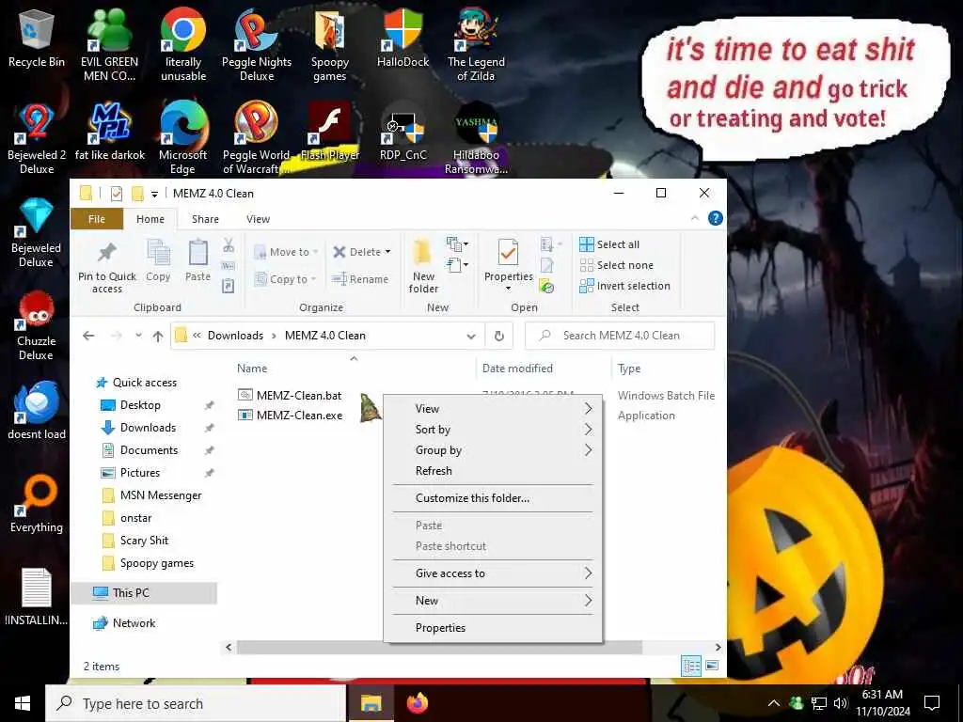963x722 pixels.
Task: Click the Explorer help question mark icon
Action: coord(716,218)
